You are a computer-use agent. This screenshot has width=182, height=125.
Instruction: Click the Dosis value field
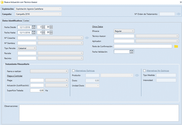tap(92, 81)
